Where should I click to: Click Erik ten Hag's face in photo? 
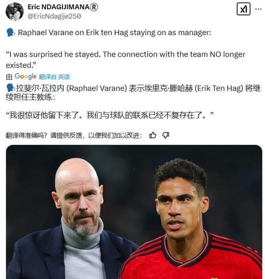(x=78, y=206)
